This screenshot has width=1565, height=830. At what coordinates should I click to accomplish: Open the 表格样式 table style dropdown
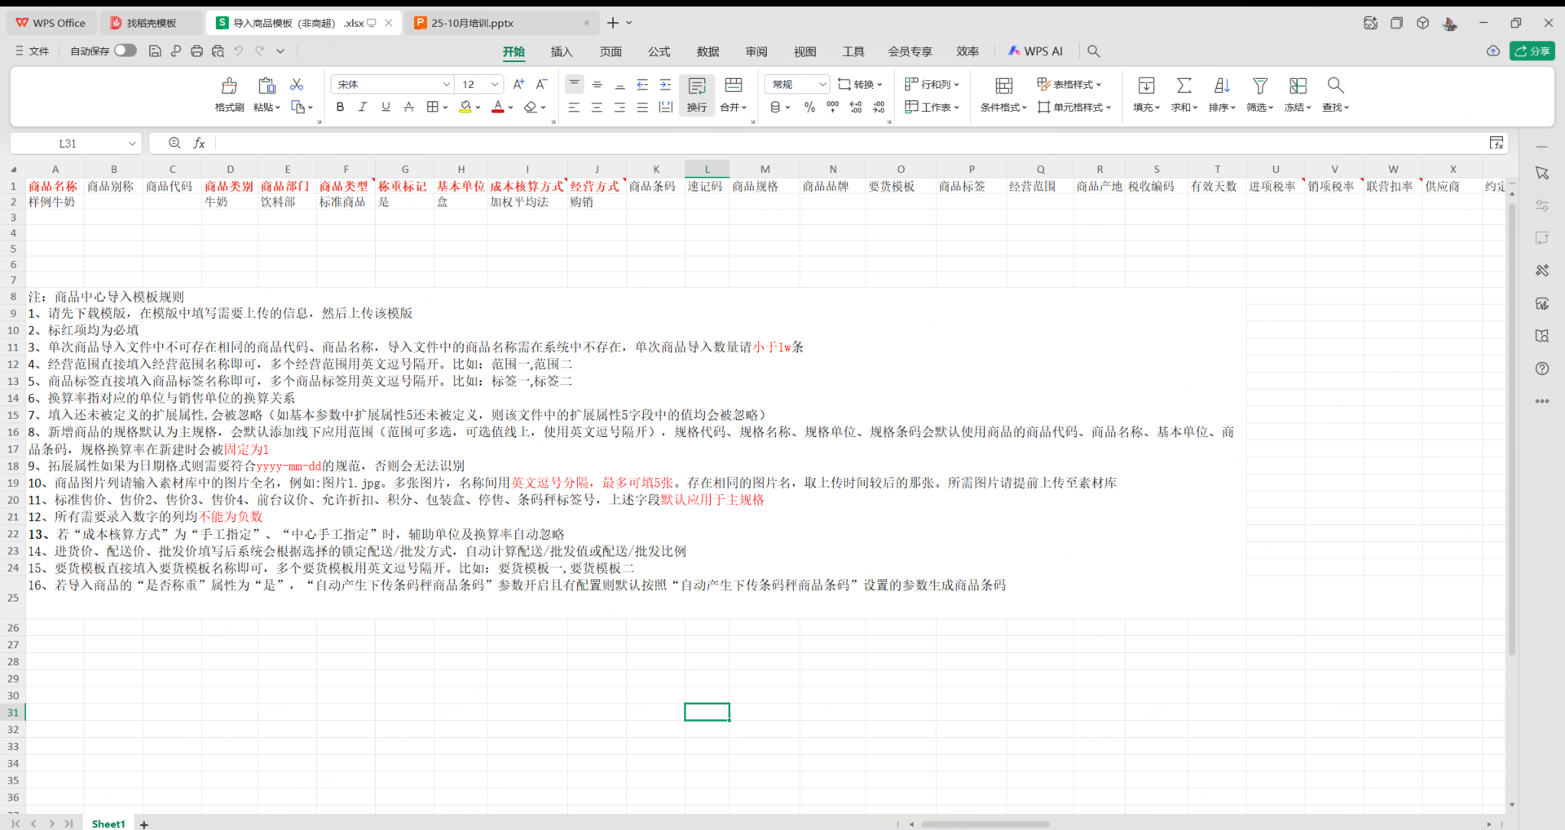(x=1069, y=85)
